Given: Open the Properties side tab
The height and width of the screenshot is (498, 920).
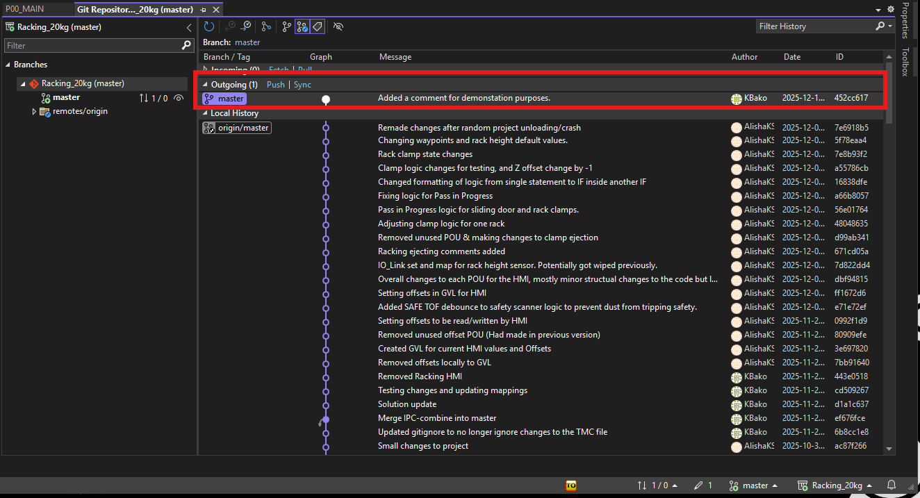Looking at the screenshot, I should coord(905,20).
